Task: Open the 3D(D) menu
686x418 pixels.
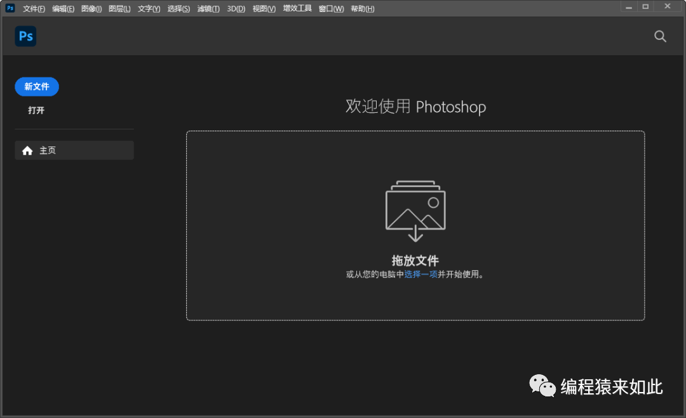Action: click(x=236, y=9)
